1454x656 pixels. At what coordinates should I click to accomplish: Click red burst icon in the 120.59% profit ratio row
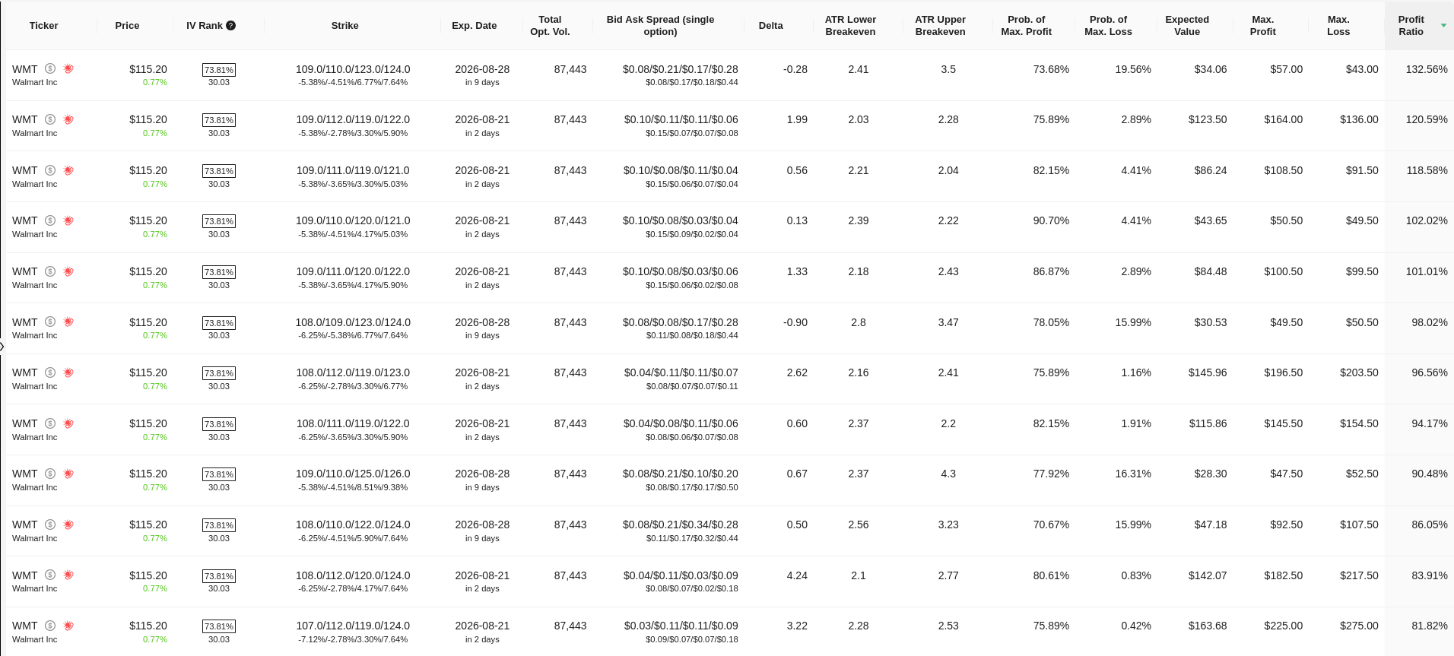[x=68, y=119]
